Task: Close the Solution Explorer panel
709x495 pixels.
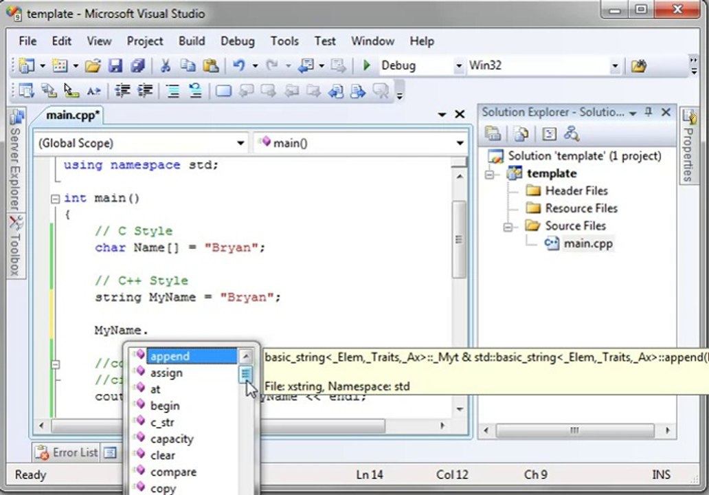Action: 666,113
